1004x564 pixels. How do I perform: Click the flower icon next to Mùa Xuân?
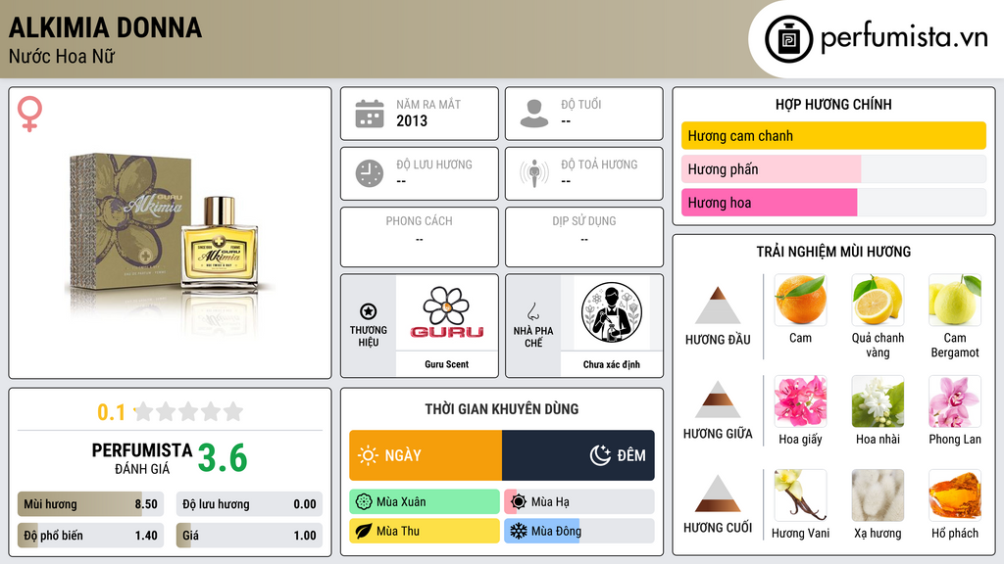pos(364,502)
